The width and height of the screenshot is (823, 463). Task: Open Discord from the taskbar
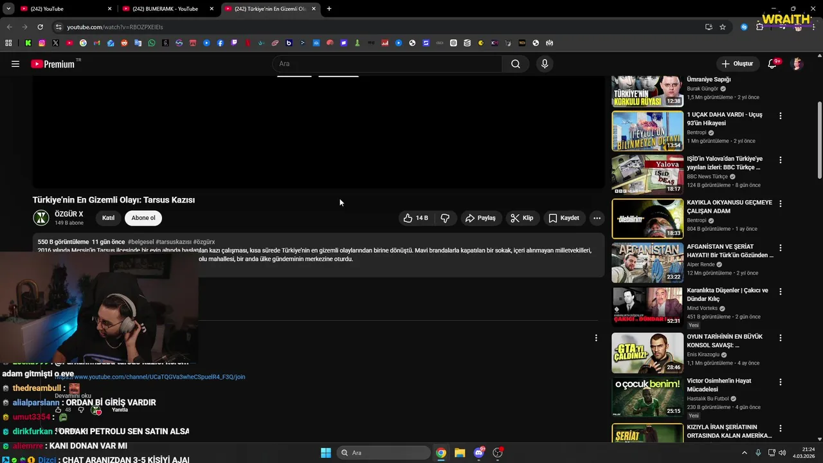(479, 453)
